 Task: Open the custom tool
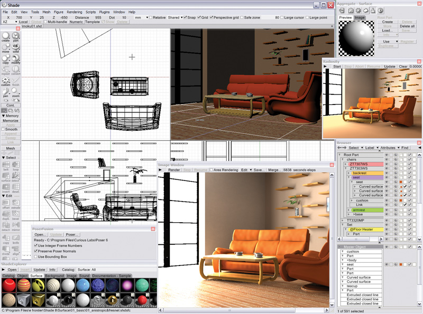[x=6, y=81]
